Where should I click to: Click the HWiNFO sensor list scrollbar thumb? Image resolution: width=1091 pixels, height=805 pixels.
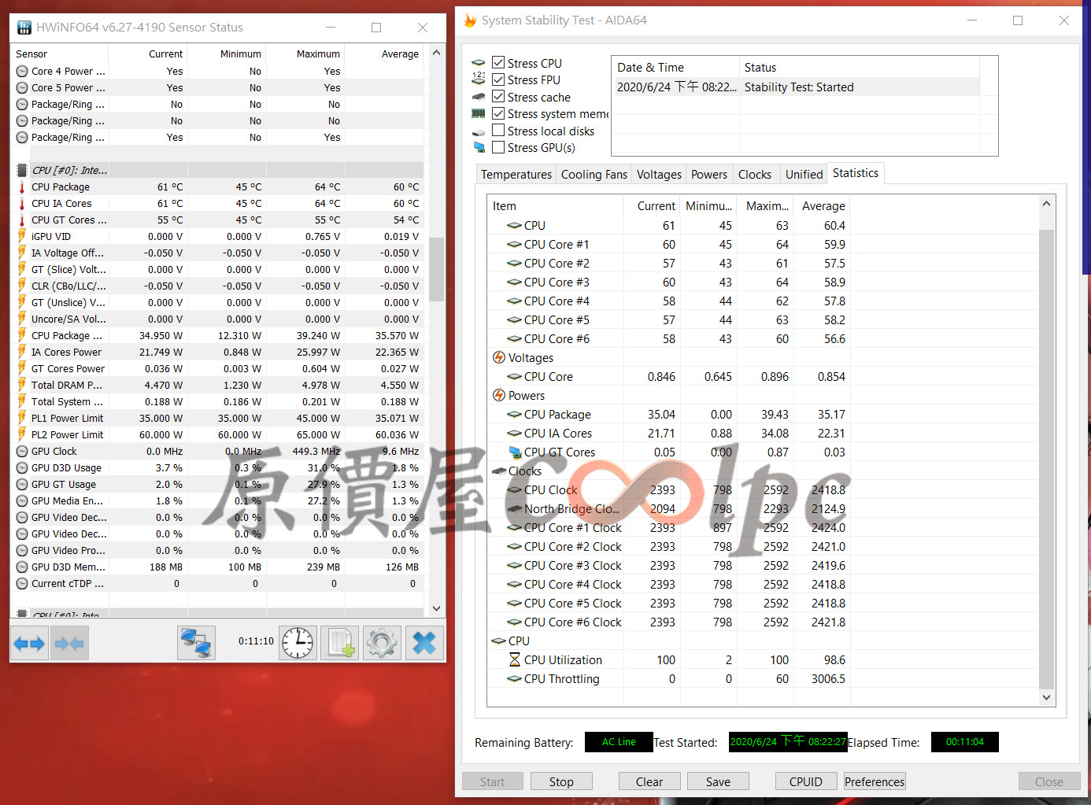[x=437, y=269]
